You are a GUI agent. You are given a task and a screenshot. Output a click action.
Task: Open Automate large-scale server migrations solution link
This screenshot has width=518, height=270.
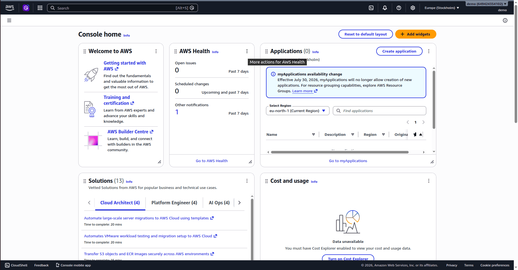(x=149, y=218)
